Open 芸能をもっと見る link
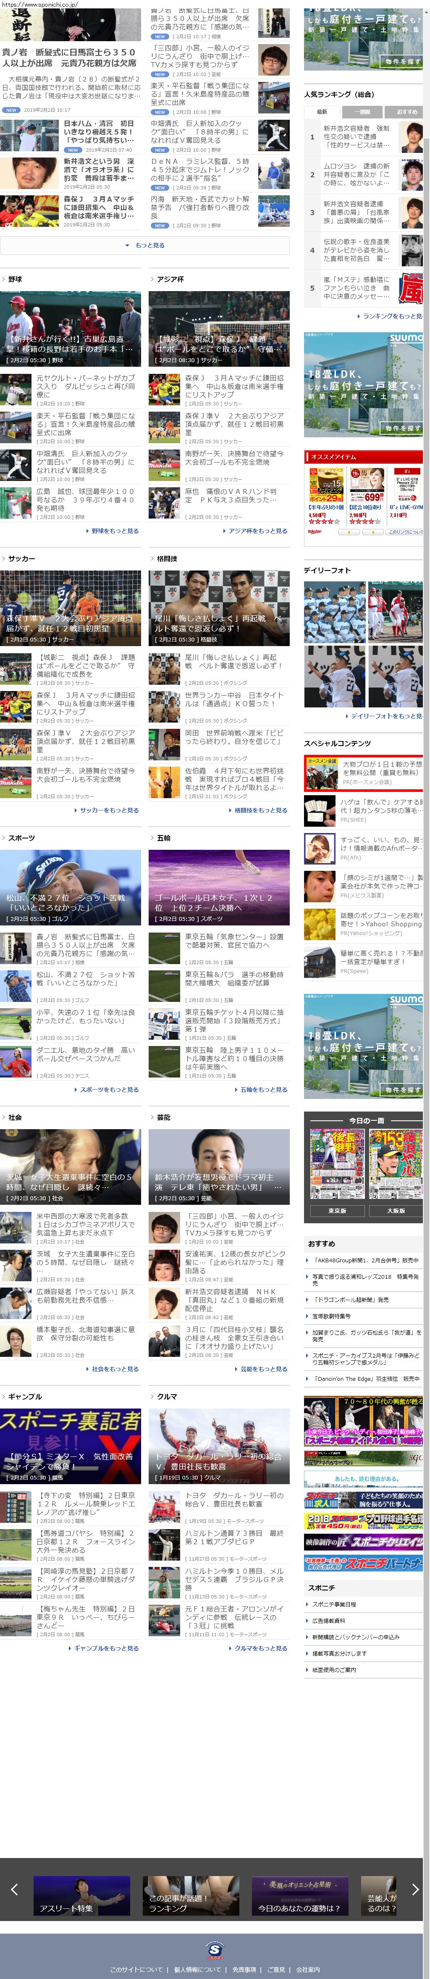 click(x=262, y=1368)
